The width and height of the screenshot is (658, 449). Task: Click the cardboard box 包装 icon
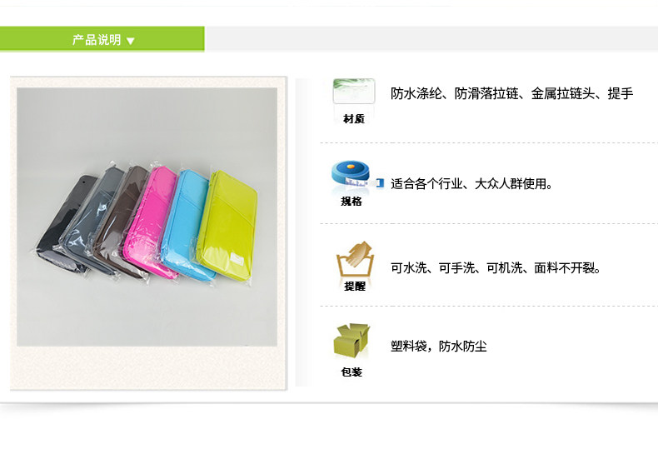click(x=351, y=341)
